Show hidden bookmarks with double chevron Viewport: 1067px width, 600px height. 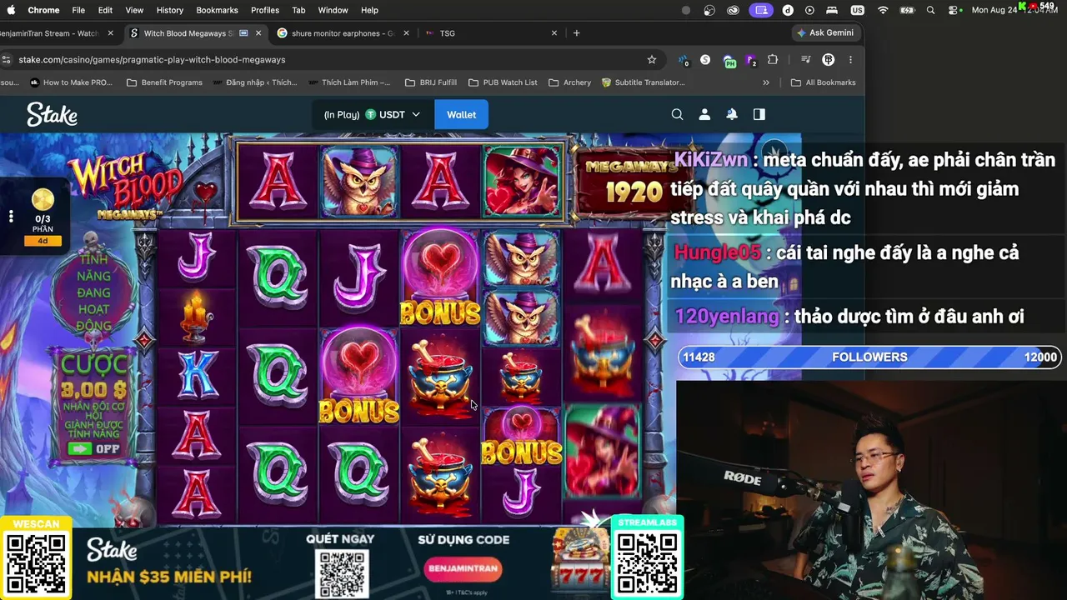[766, 82]
